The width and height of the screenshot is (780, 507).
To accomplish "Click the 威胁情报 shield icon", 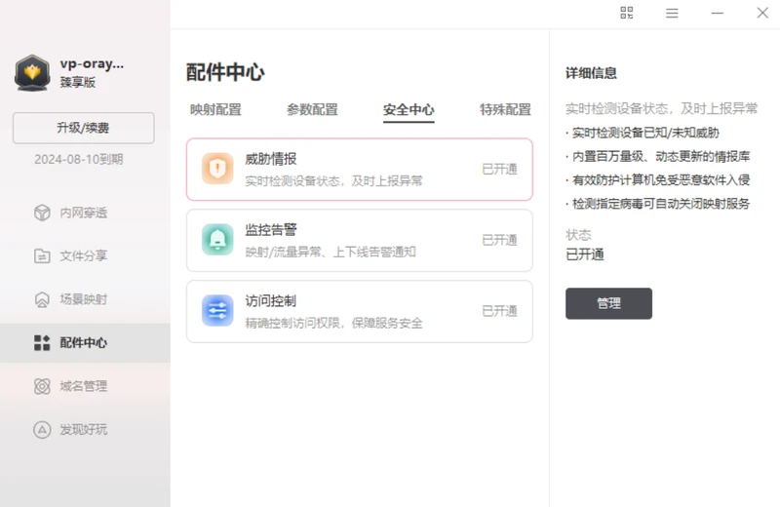I will [217, 168].
